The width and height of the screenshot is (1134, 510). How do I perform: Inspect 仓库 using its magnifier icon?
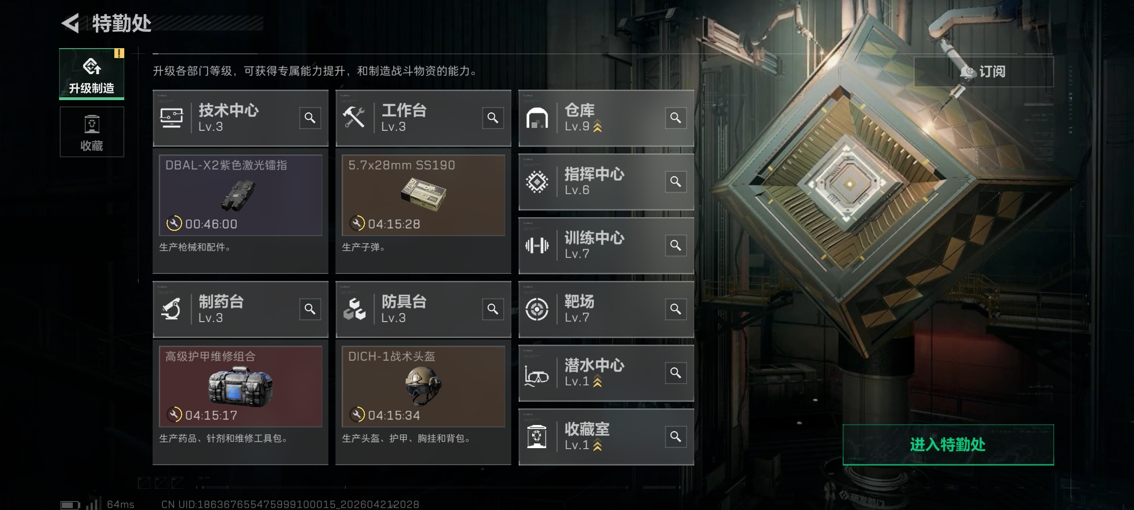click(x=676, y=118)
